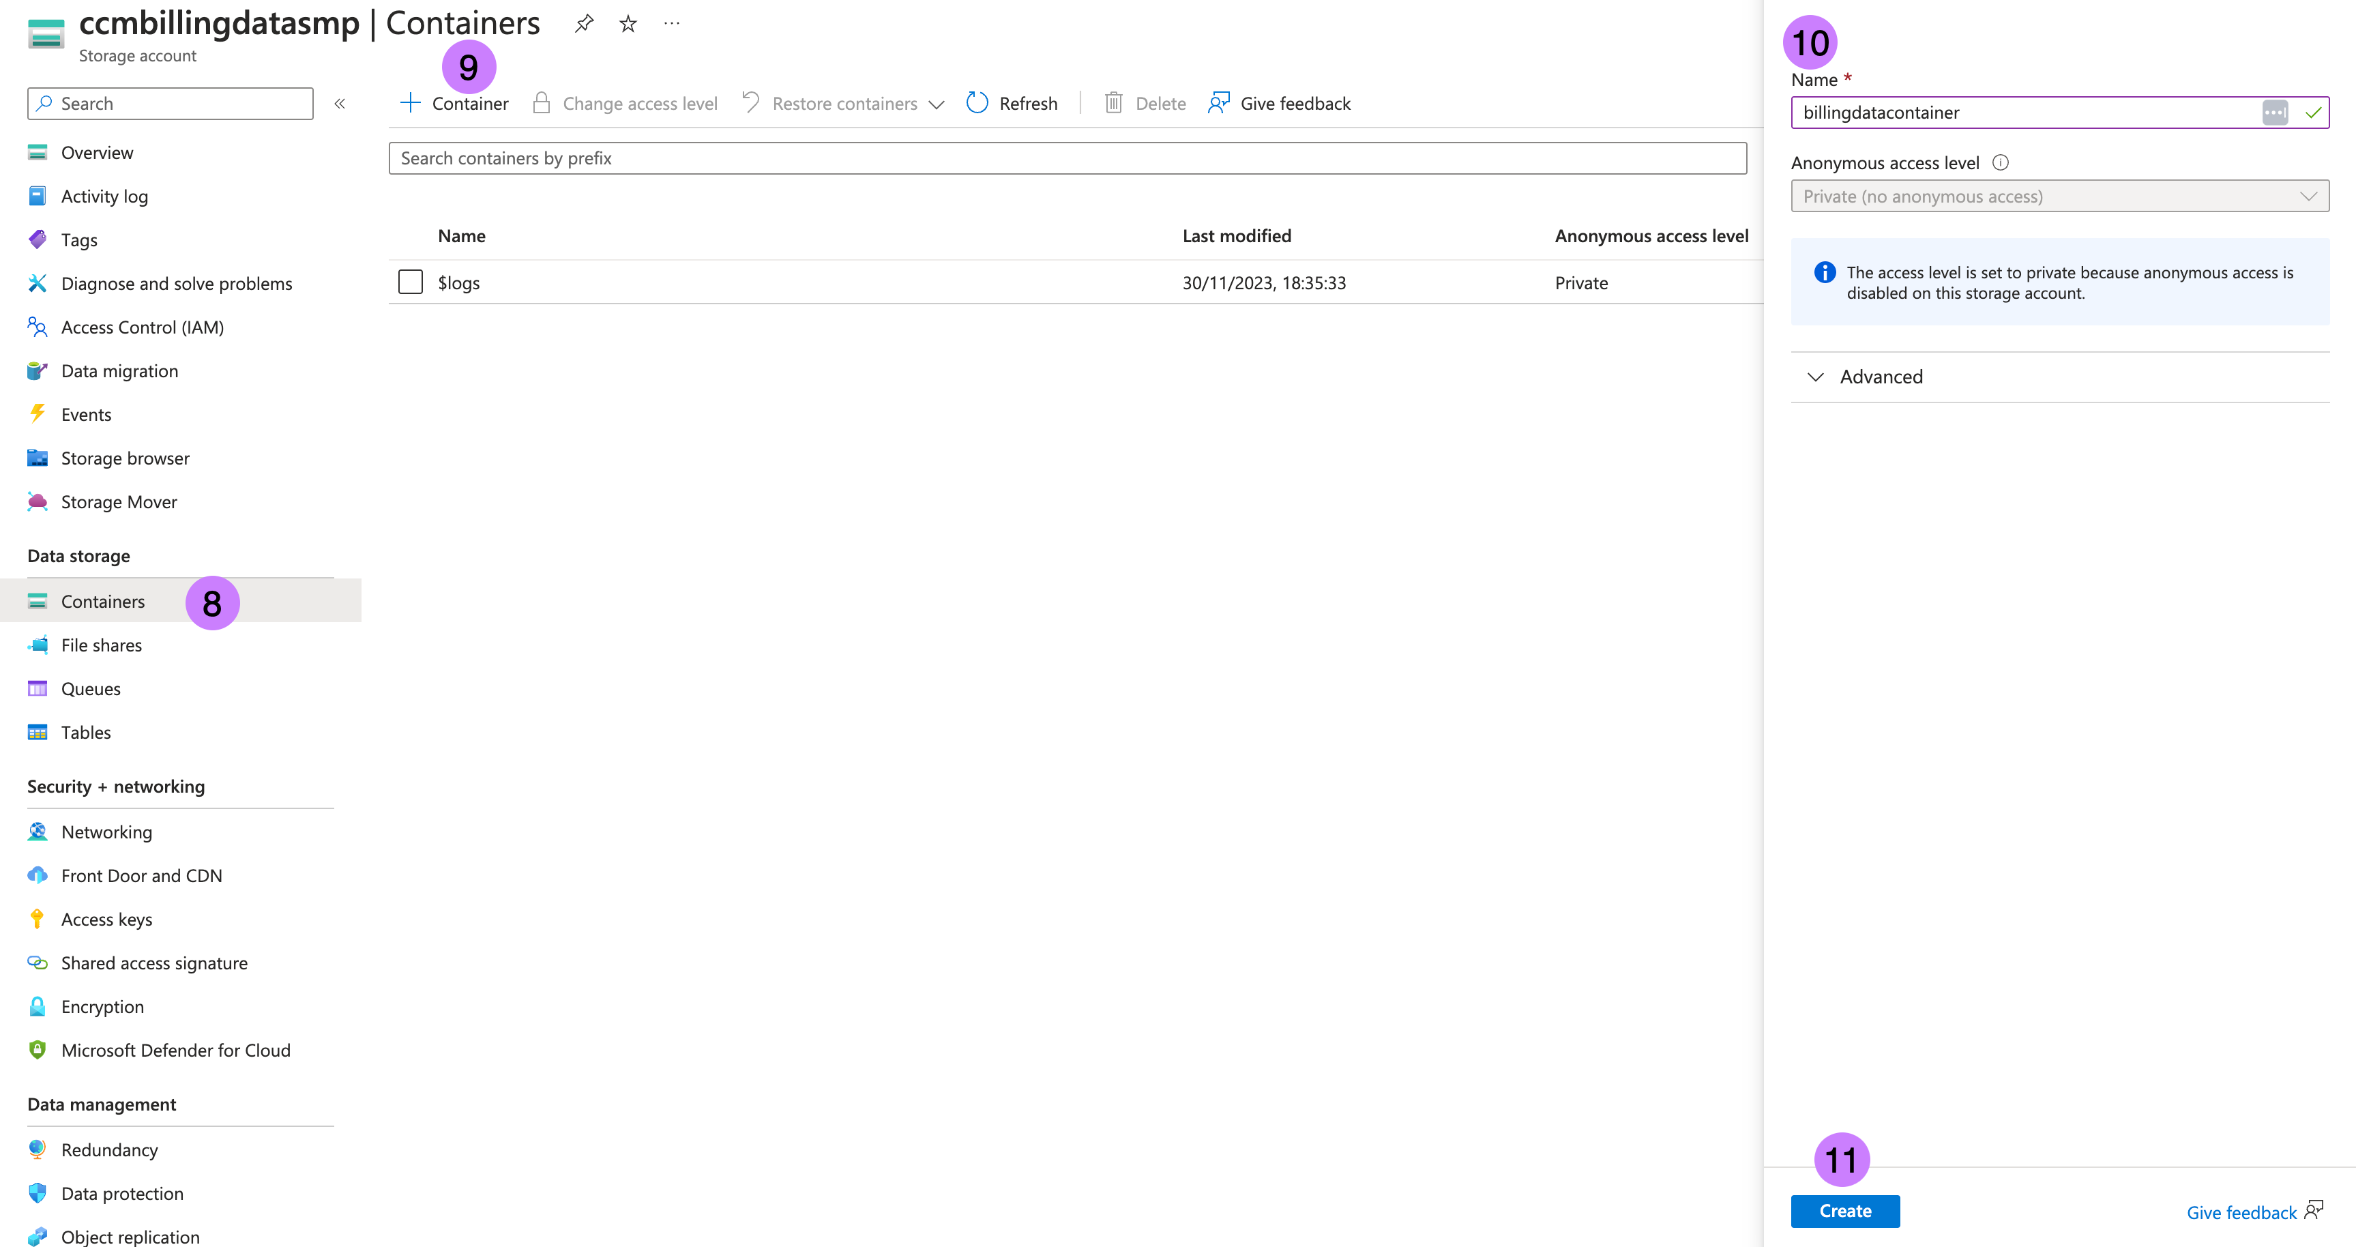Open File shares in sidebar
This screenshot has width=2356, height=1247.
(100, 645)
